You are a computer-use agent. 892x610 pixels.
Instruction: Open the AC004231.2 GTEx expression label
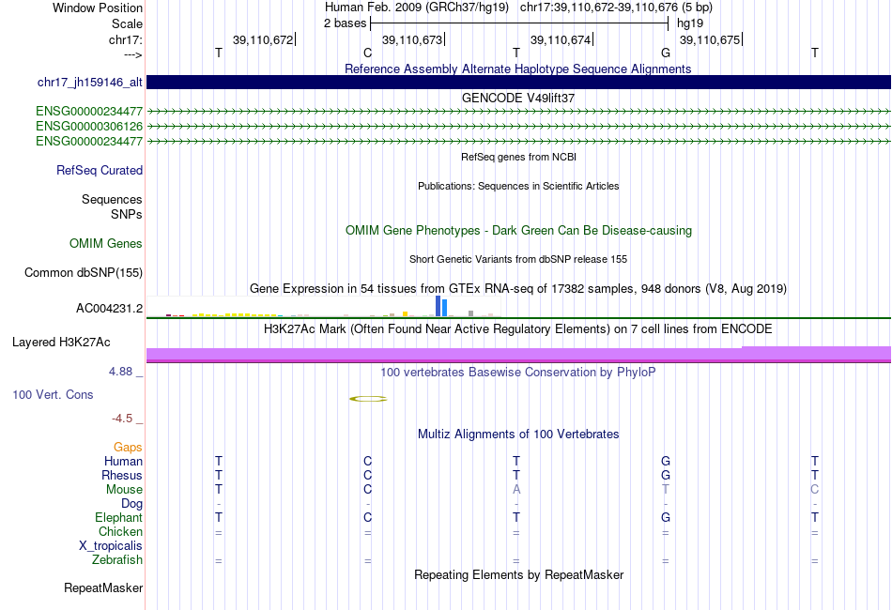(x=109, y=309)
